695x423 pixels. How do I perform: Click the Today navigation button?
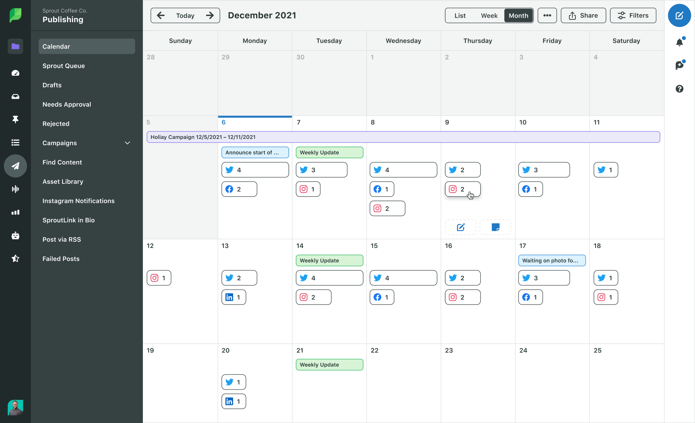[185, 15]
